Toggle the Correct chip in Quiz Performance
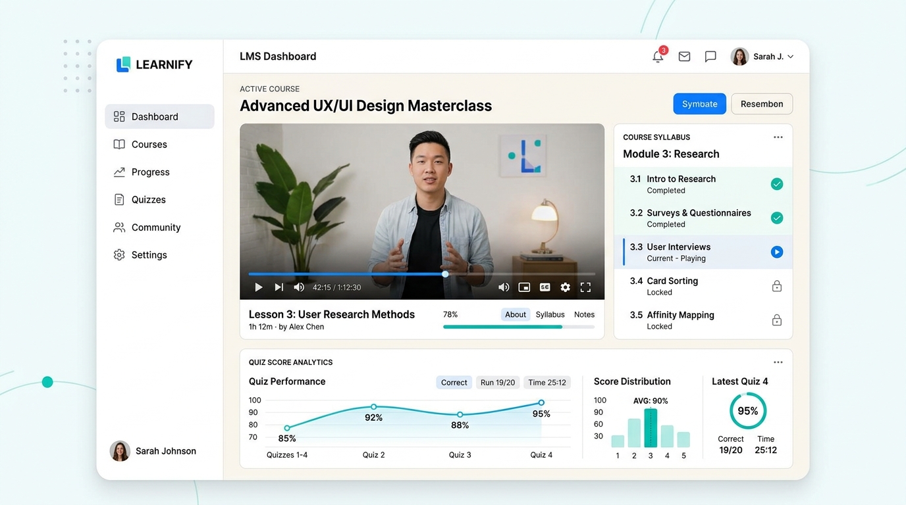 (x=454, y=382)
